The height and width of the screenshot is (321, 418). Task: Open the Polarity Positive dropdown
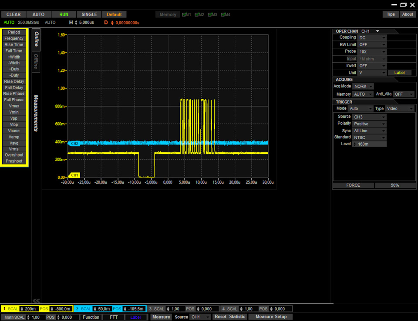(369, 124)
